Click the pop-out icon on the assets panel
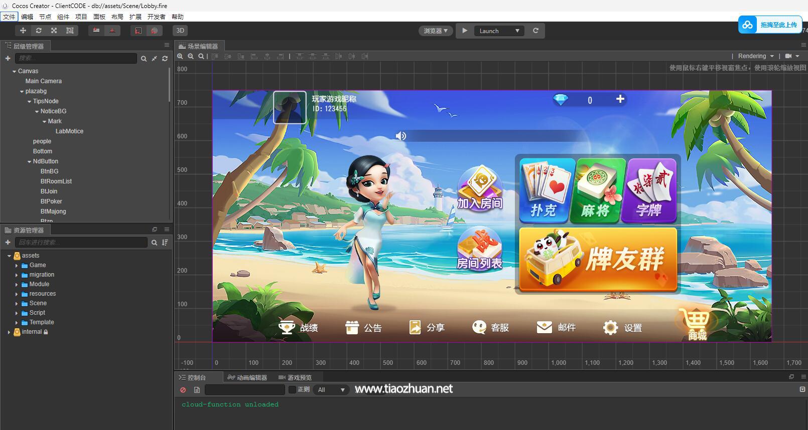Screen dimensions: 808x430 tap(155, 230)
